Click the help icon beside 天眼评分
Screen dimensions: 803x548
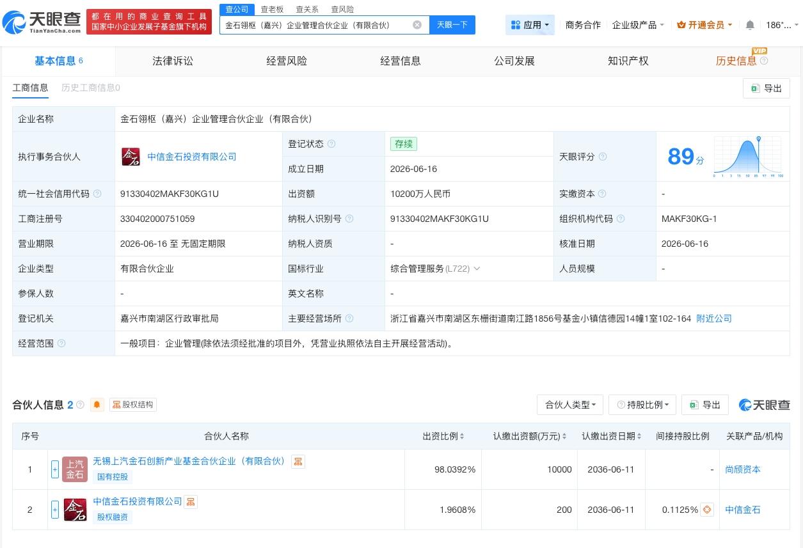(x=603, y=157)
